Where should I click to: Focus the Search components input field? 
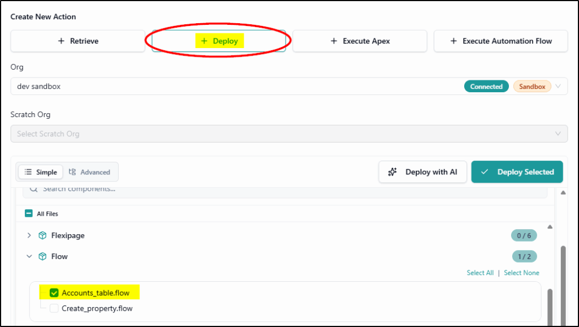283,190
